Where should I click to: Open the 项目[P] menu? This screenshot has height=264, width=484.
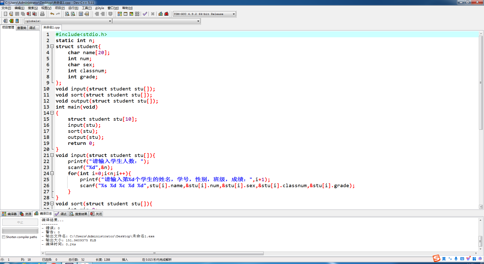point(60,8)
